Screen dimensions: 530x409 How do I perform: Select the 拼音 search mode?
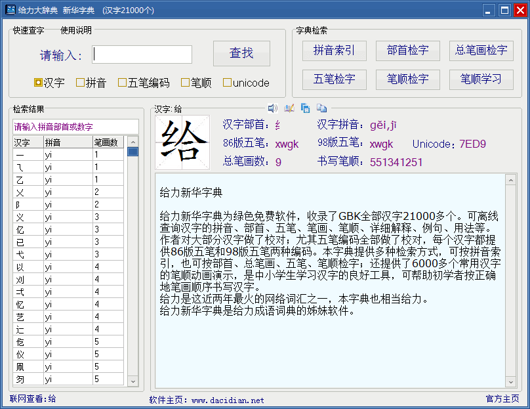pos(91,83)
